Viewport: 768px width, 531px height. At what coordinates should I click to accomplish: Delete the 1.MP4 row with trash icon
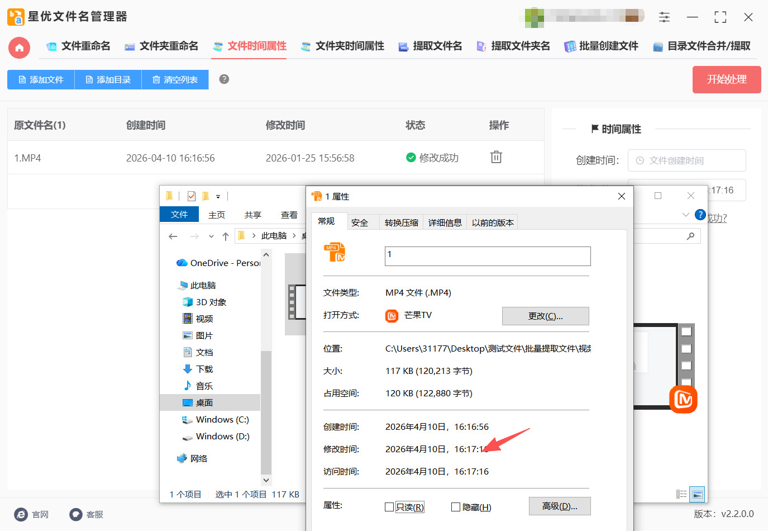pos(496,157)
